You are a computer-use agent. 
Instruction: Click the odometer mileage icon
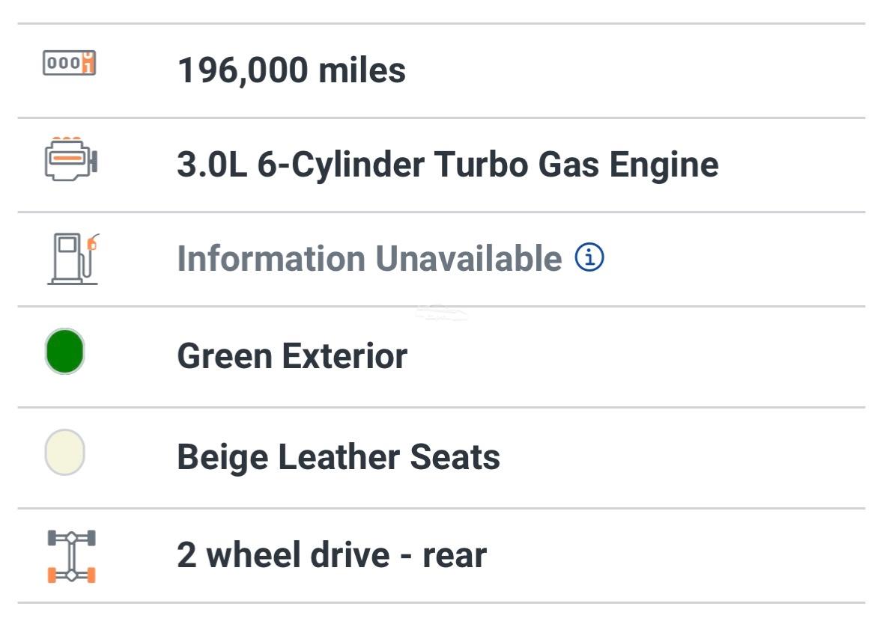[x=69, y=62]
